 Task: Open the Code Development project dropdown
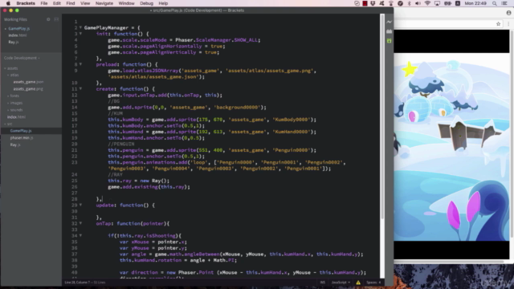22,58
